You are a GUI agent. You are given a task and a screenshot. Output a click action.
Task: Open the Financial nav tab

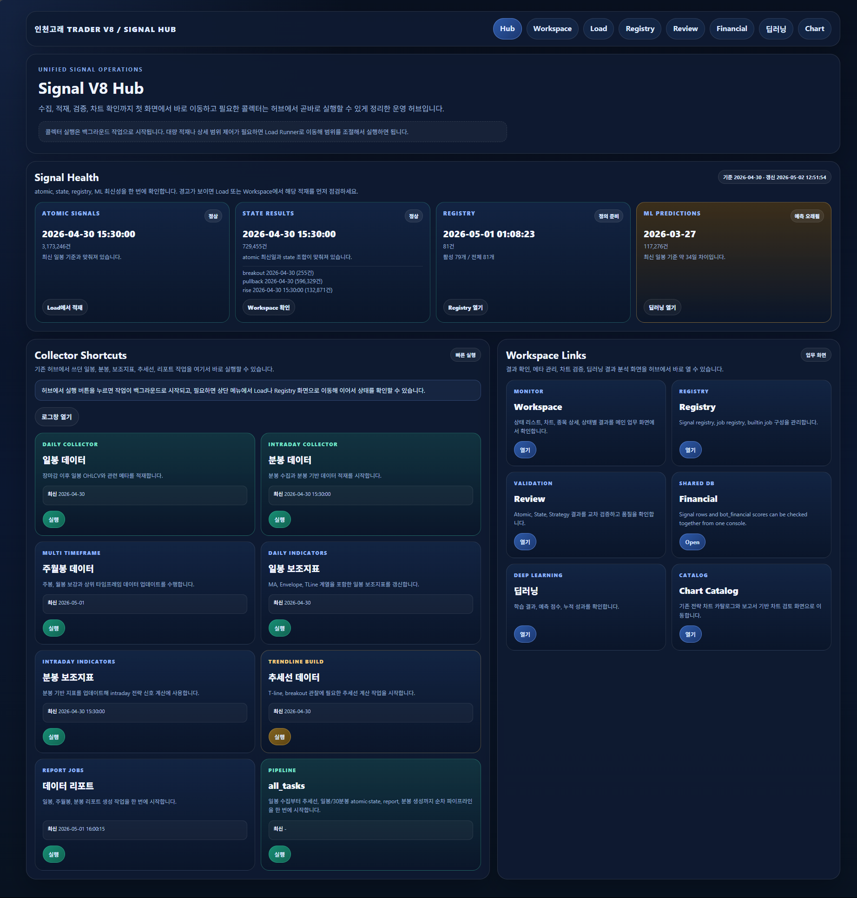732,29
